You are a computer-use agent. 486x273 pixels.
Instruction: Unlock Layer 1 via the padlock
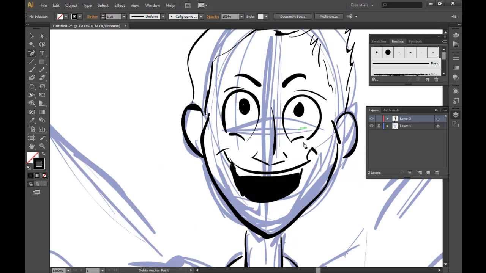tap(379, 126)
